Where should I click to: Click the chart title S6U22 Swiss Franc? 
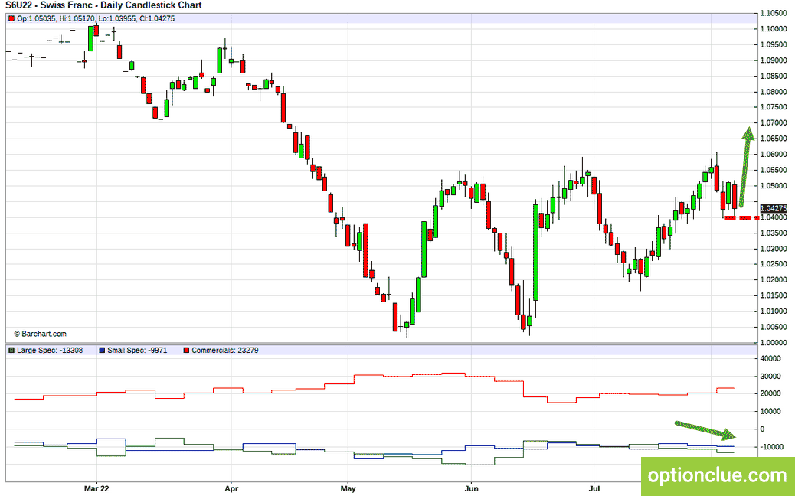(104, 5)
